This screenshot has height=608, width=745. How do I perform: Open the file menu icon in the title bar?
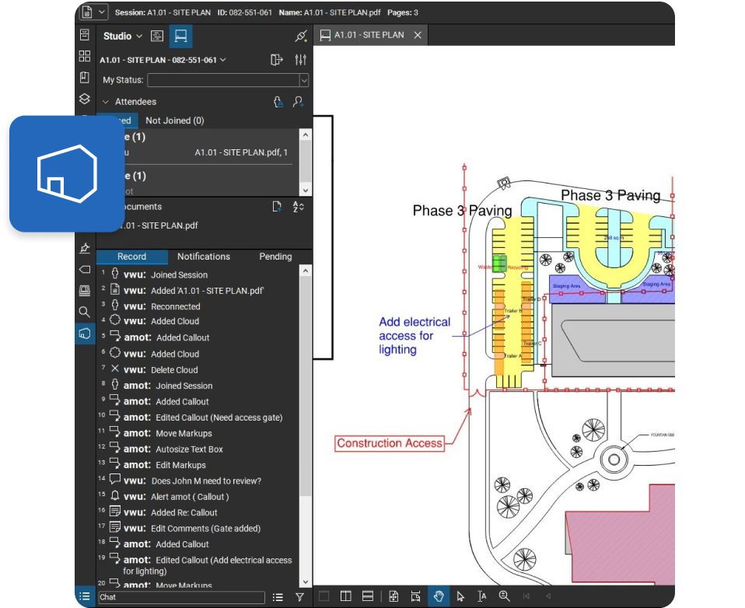[x=87, y=12]
